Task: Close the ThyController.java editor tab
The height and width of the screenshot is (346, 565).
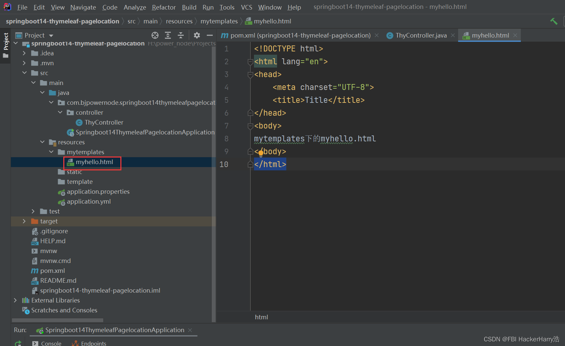Action: click(x=453, y=35)
